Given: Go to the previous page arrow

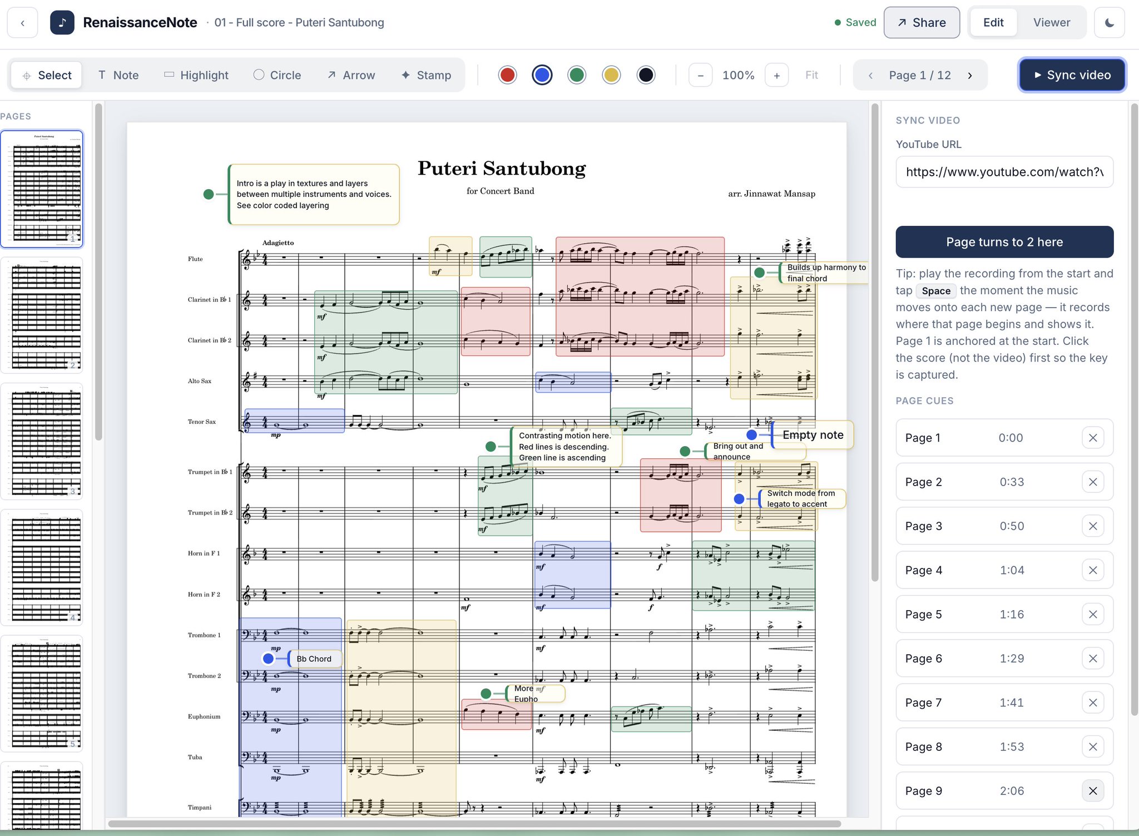Looking at the screenshot, I should [x=870, y=75].
